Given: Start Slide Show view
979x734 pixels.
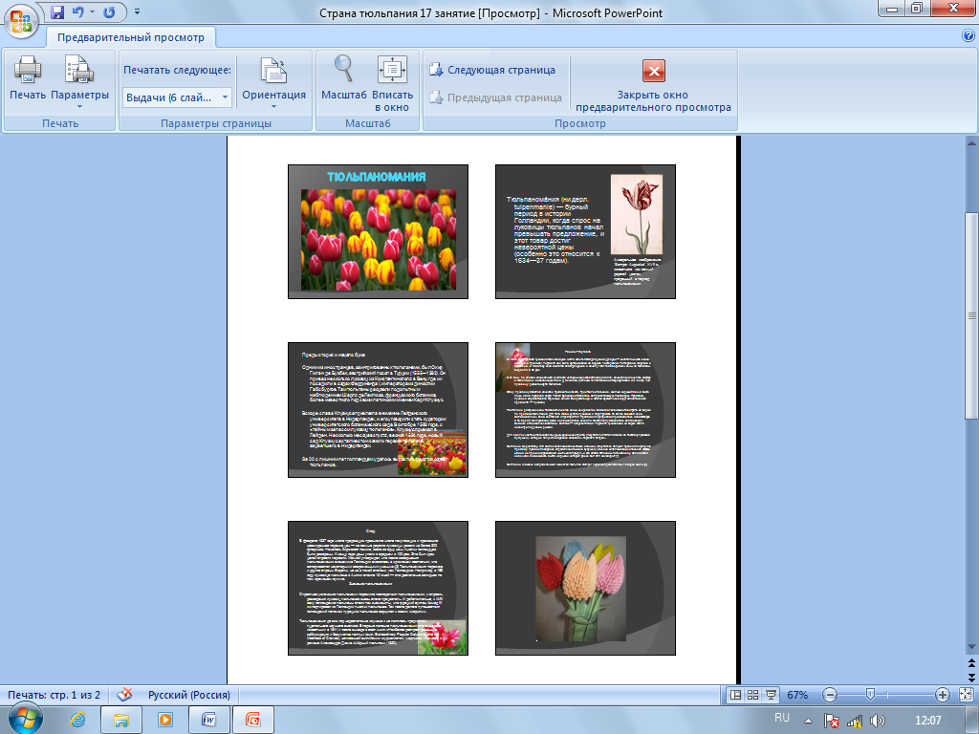Looking at the screenshot, I should [x=772, y=695].
